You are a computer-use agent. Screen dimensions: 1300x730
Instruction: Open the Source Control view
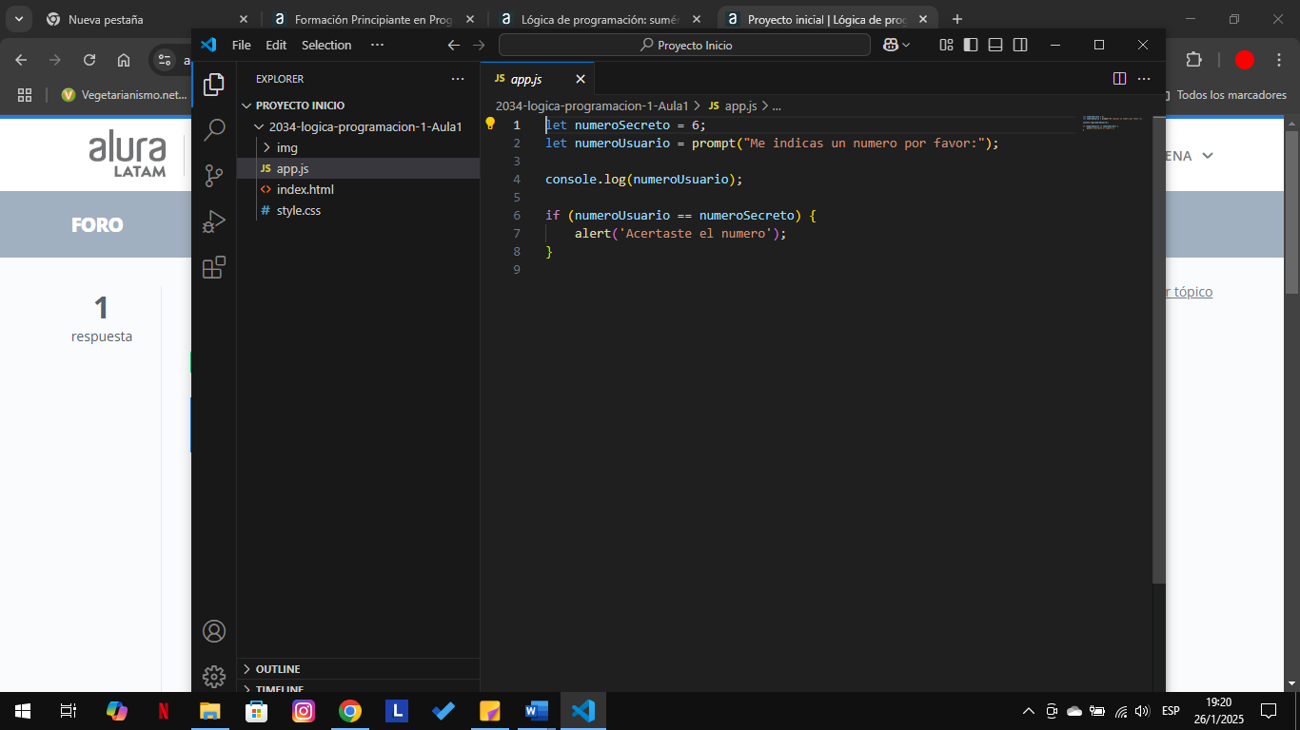tap(214, 176)
